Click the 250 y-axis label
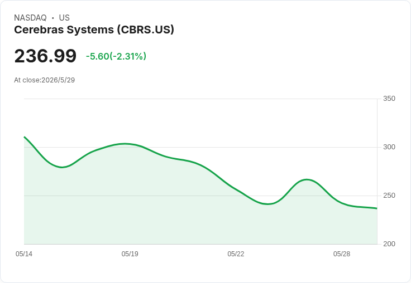Screen dimensions: 411x283 point(389,196)
